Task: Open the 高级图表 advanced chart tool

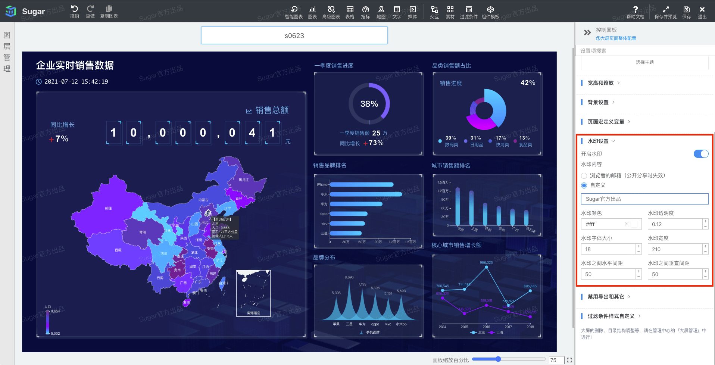Action: (331, 12)
